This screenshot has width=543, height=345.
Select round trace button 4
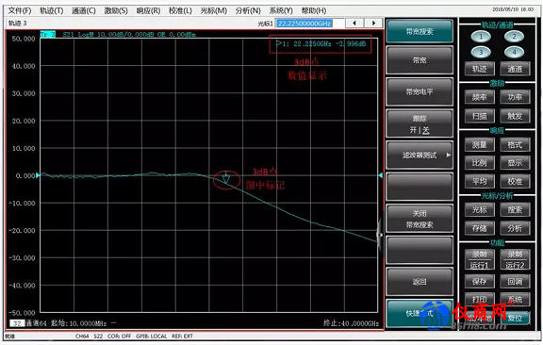514,52
